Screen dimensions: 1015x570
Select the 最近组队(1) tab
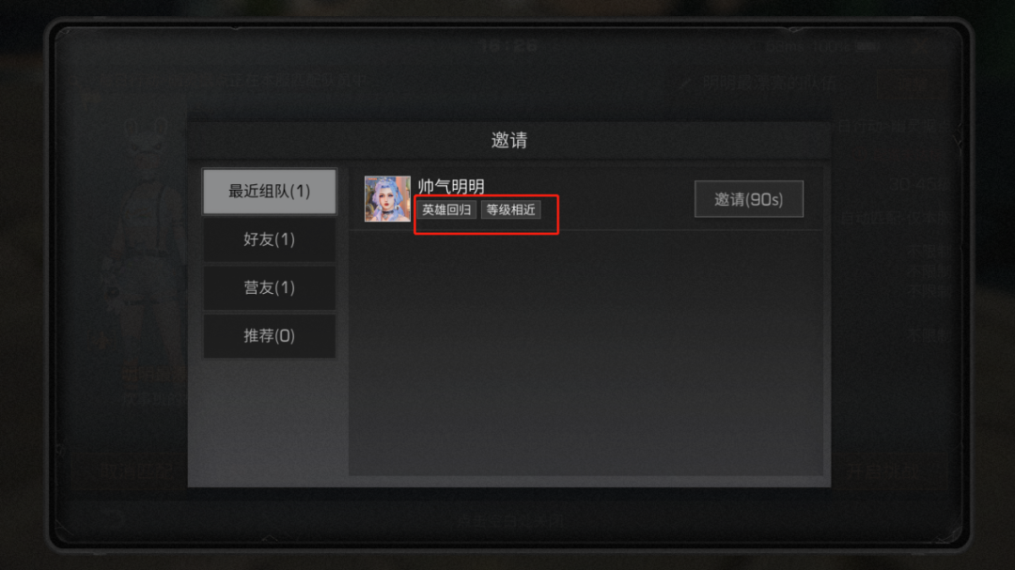(270, 192)
